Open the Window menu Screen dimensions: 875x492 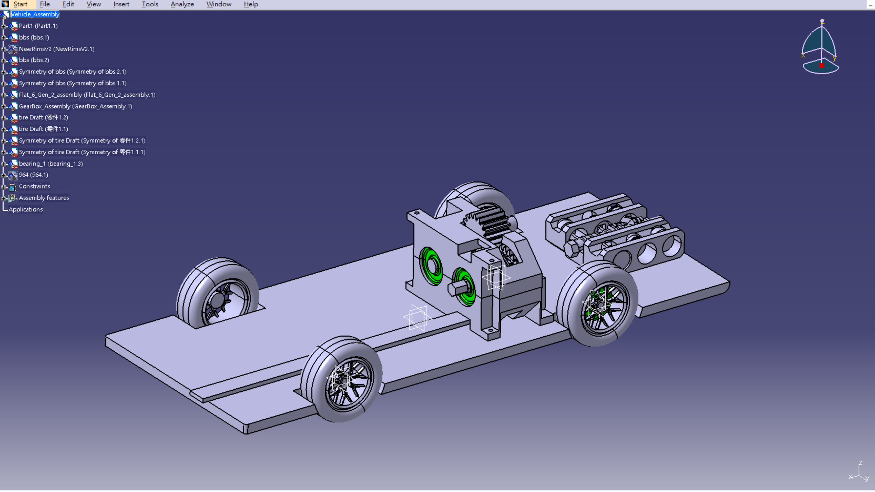coord(218,4)
